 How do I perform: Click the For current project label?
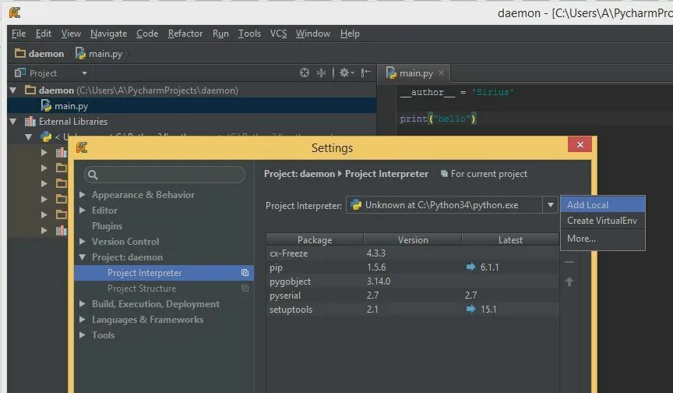click(x=489, y=174)
